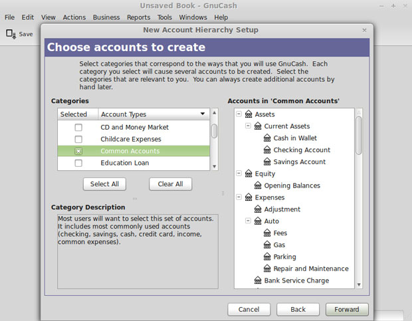This screenshot has width=412, height=321.
Task: Collapse the Equity tree node
Action: [x=239, y=173]
